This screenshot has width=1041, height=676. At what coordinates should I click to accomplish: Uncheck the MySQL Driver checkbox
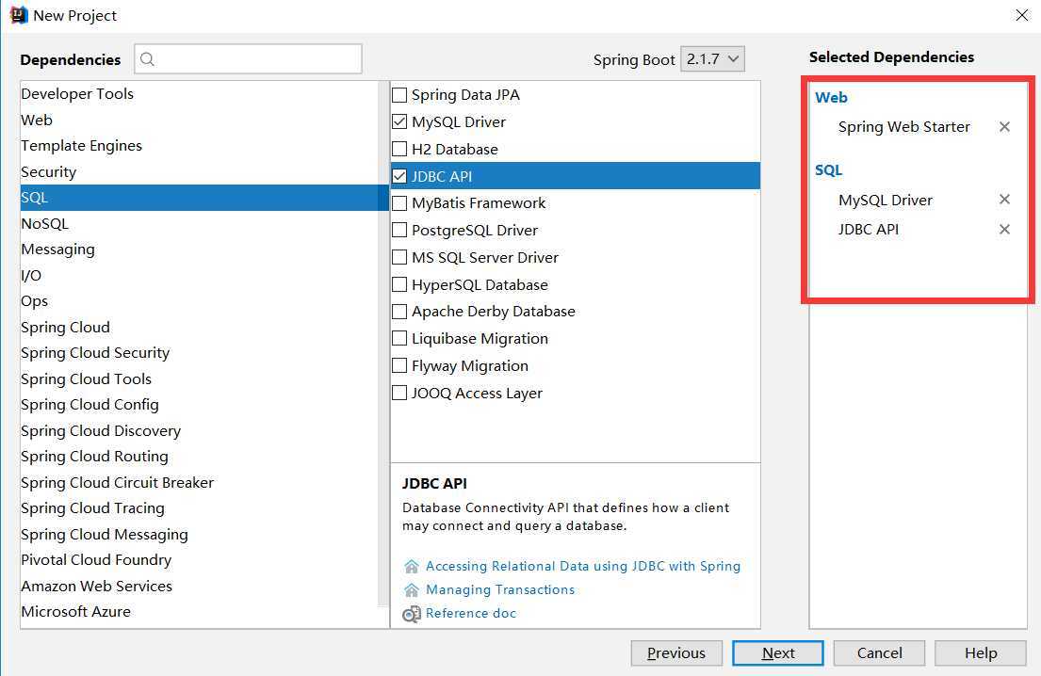coord(399,122)
